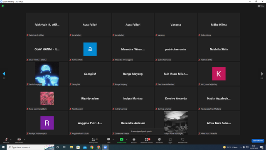Select Nabhilla Shifa participant tile
Screen dimensions: 266x150
click(x=219, y=49)
